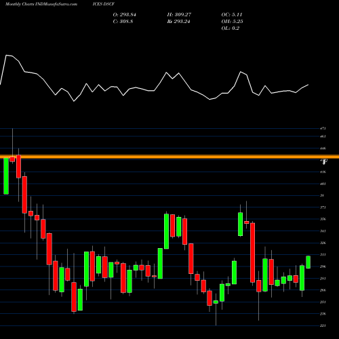This screenshot has width=339, height=339.
Task: Click the last green candle near 311
Action: click(308, 262)
